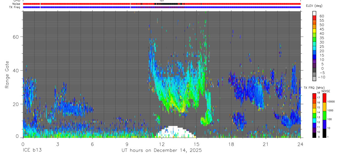Viewport: 338px width, 156px height.
Task: Click the x-axis tick label '0'
Action: tap(23, 144)
